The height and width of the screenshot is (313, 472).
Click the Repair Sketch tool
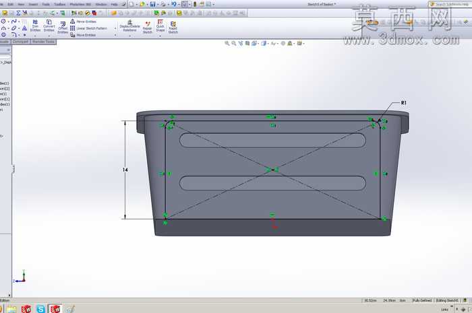click(x=148, y=28)
